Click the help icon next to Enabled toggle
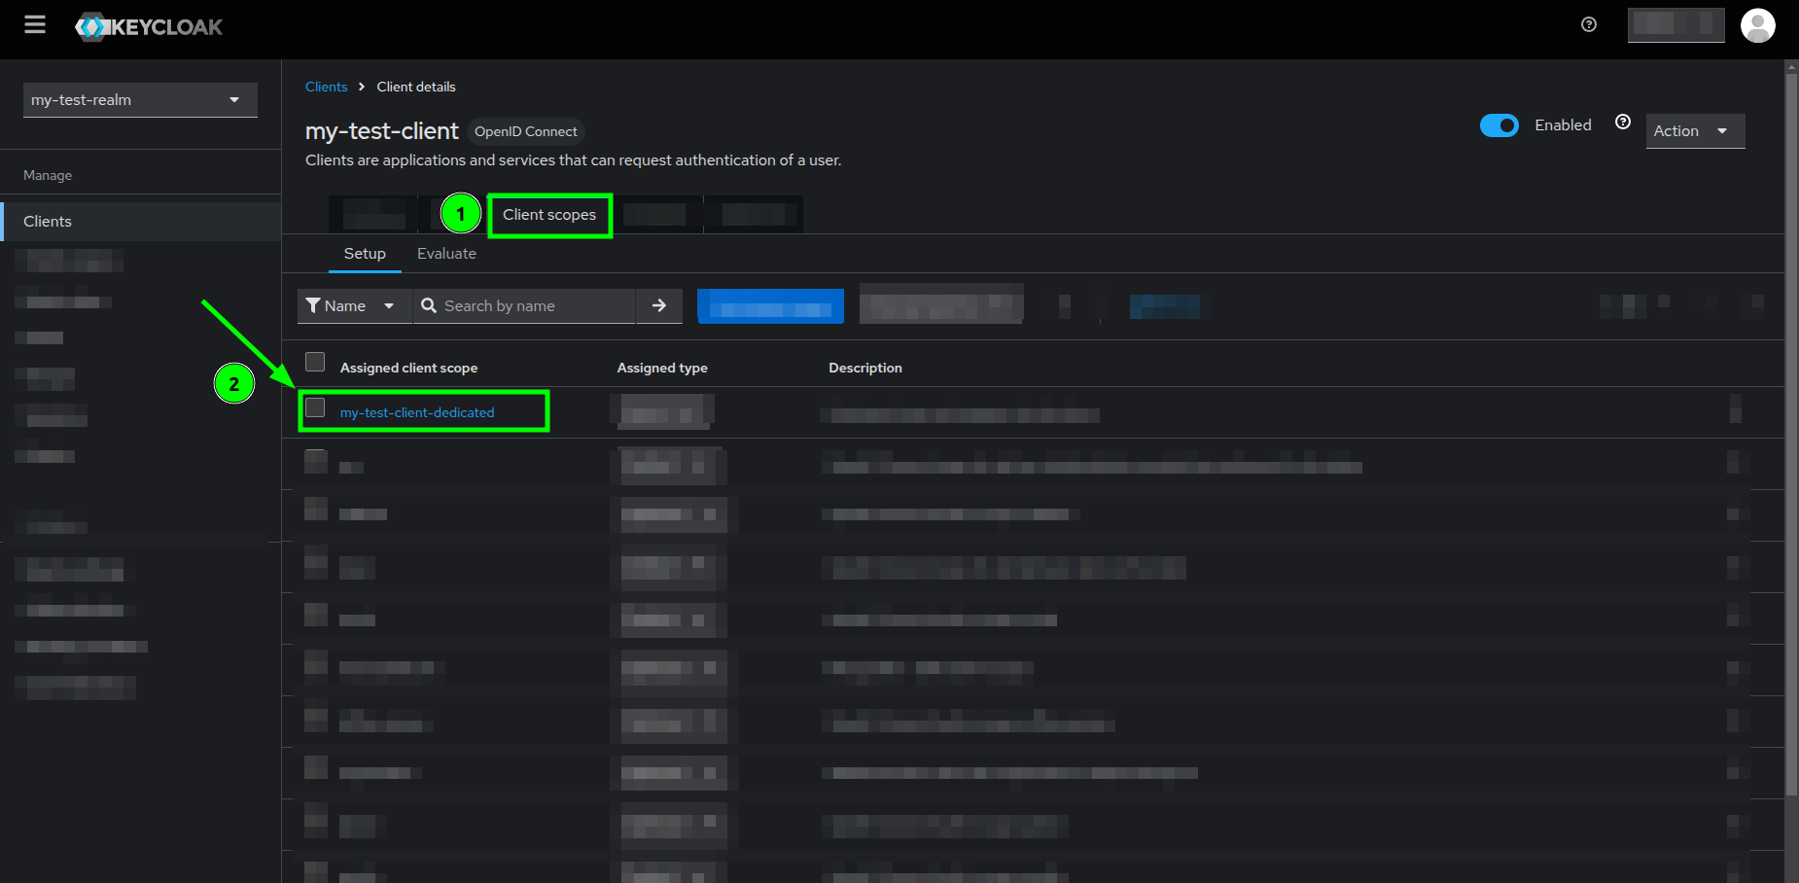Screen dimensions: 1799x883 pyautogui.click(x=1623, y=122)
